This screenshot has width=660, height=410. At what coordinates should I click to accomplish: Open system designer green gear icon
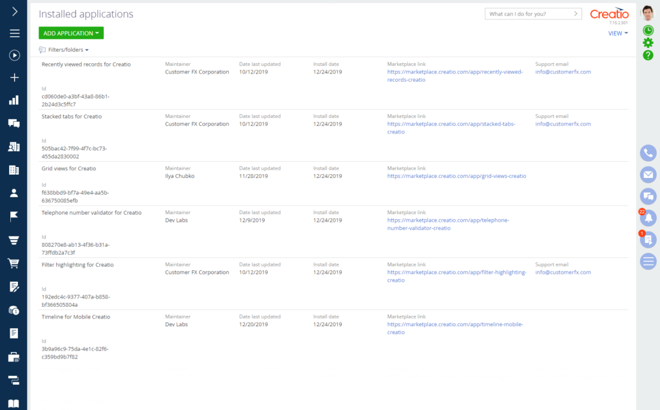[648, 43]
